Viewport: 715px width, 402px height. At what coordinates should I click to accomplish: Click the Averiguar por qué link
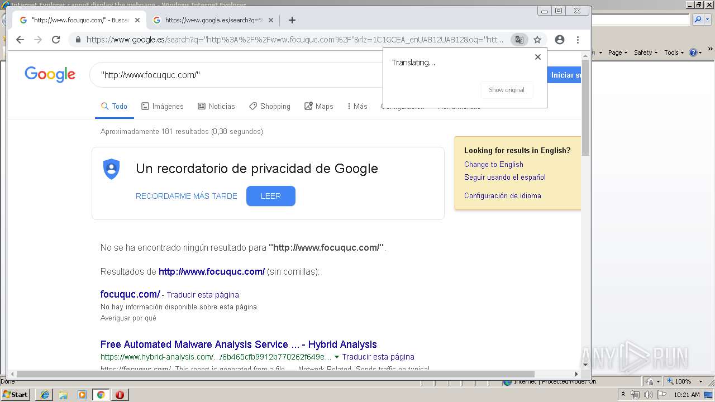coord(128,318)
